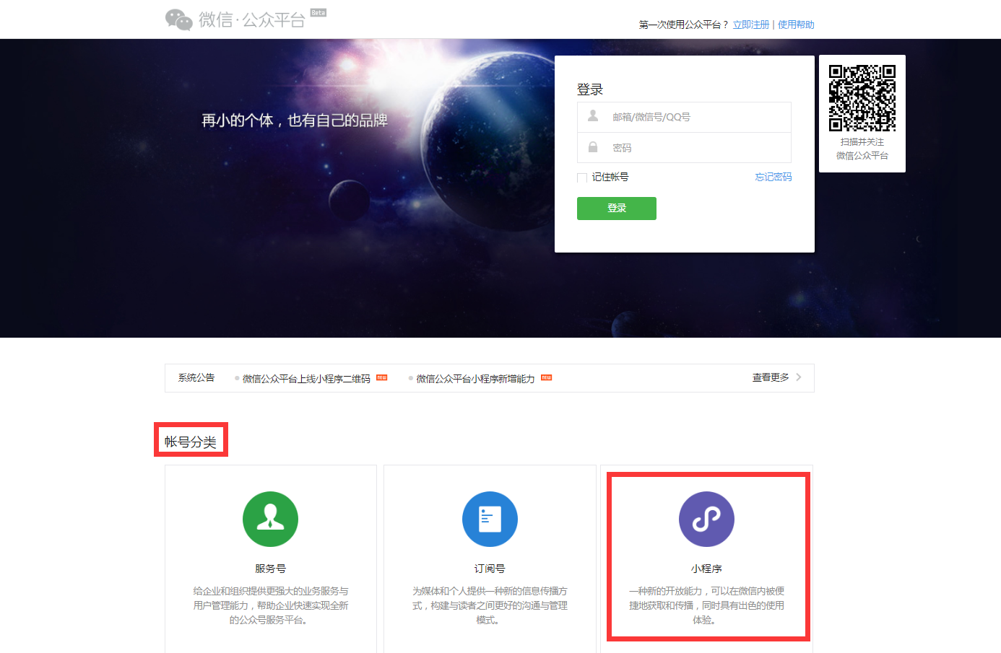Focus the 密码 password input field
This screenshot has height=653, width=1001.
coord(684,148)
